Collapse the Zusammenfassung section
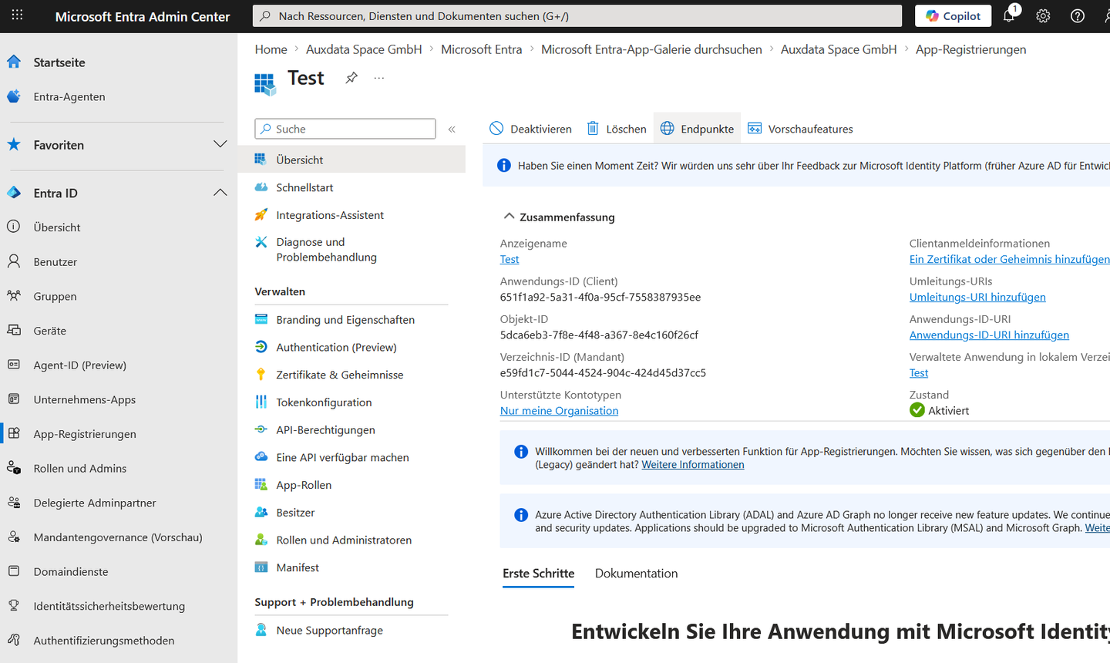 pyautogui.click(x=559, y=217)
